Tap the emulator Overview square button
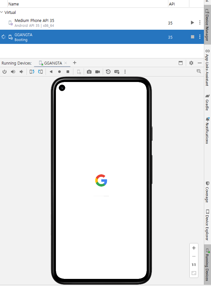 (68, 72)
